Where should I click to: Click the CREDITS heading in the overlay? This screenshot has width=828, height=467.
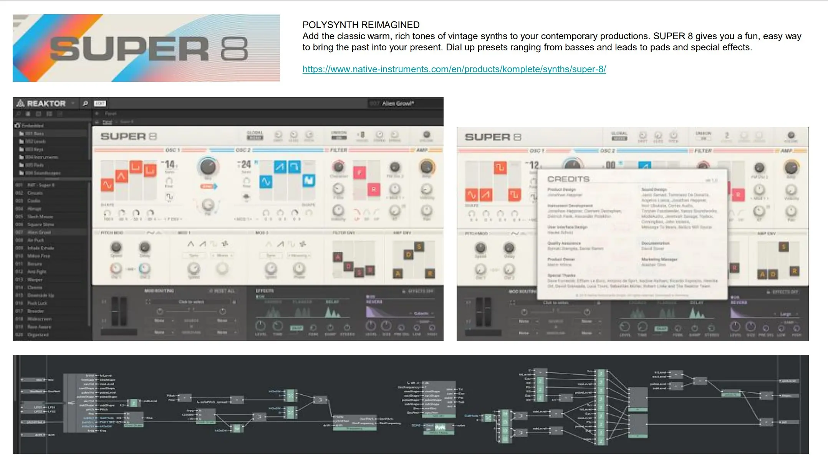click(568, 179)
